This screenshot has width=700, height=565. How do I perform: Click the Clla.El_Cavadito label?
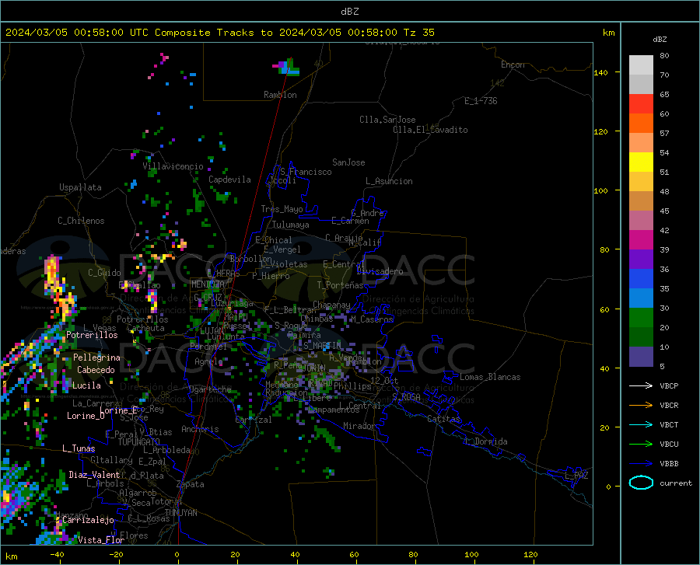point(430,130)
